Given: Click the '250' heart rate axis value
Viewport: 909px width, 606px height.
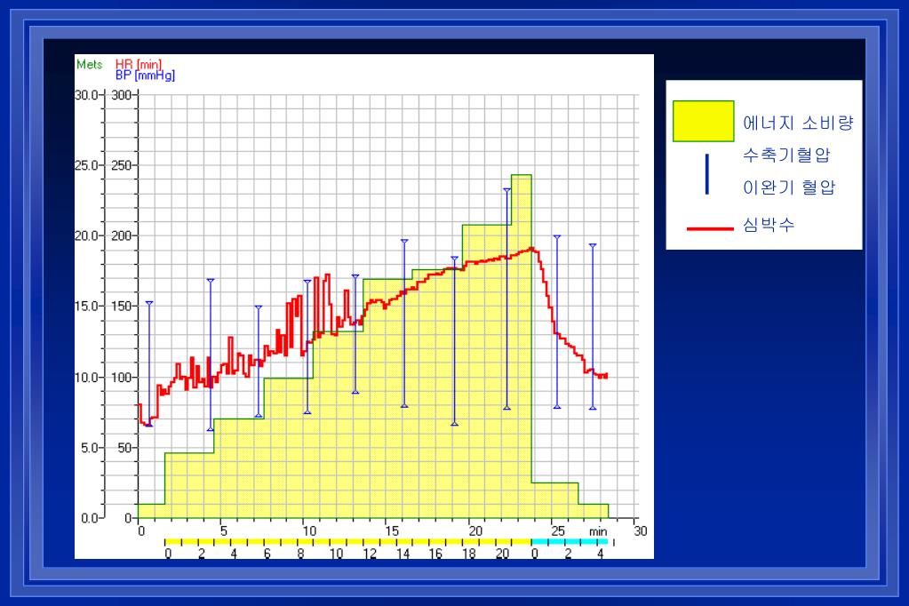Looking at the screenshot, I should point(121,165).
